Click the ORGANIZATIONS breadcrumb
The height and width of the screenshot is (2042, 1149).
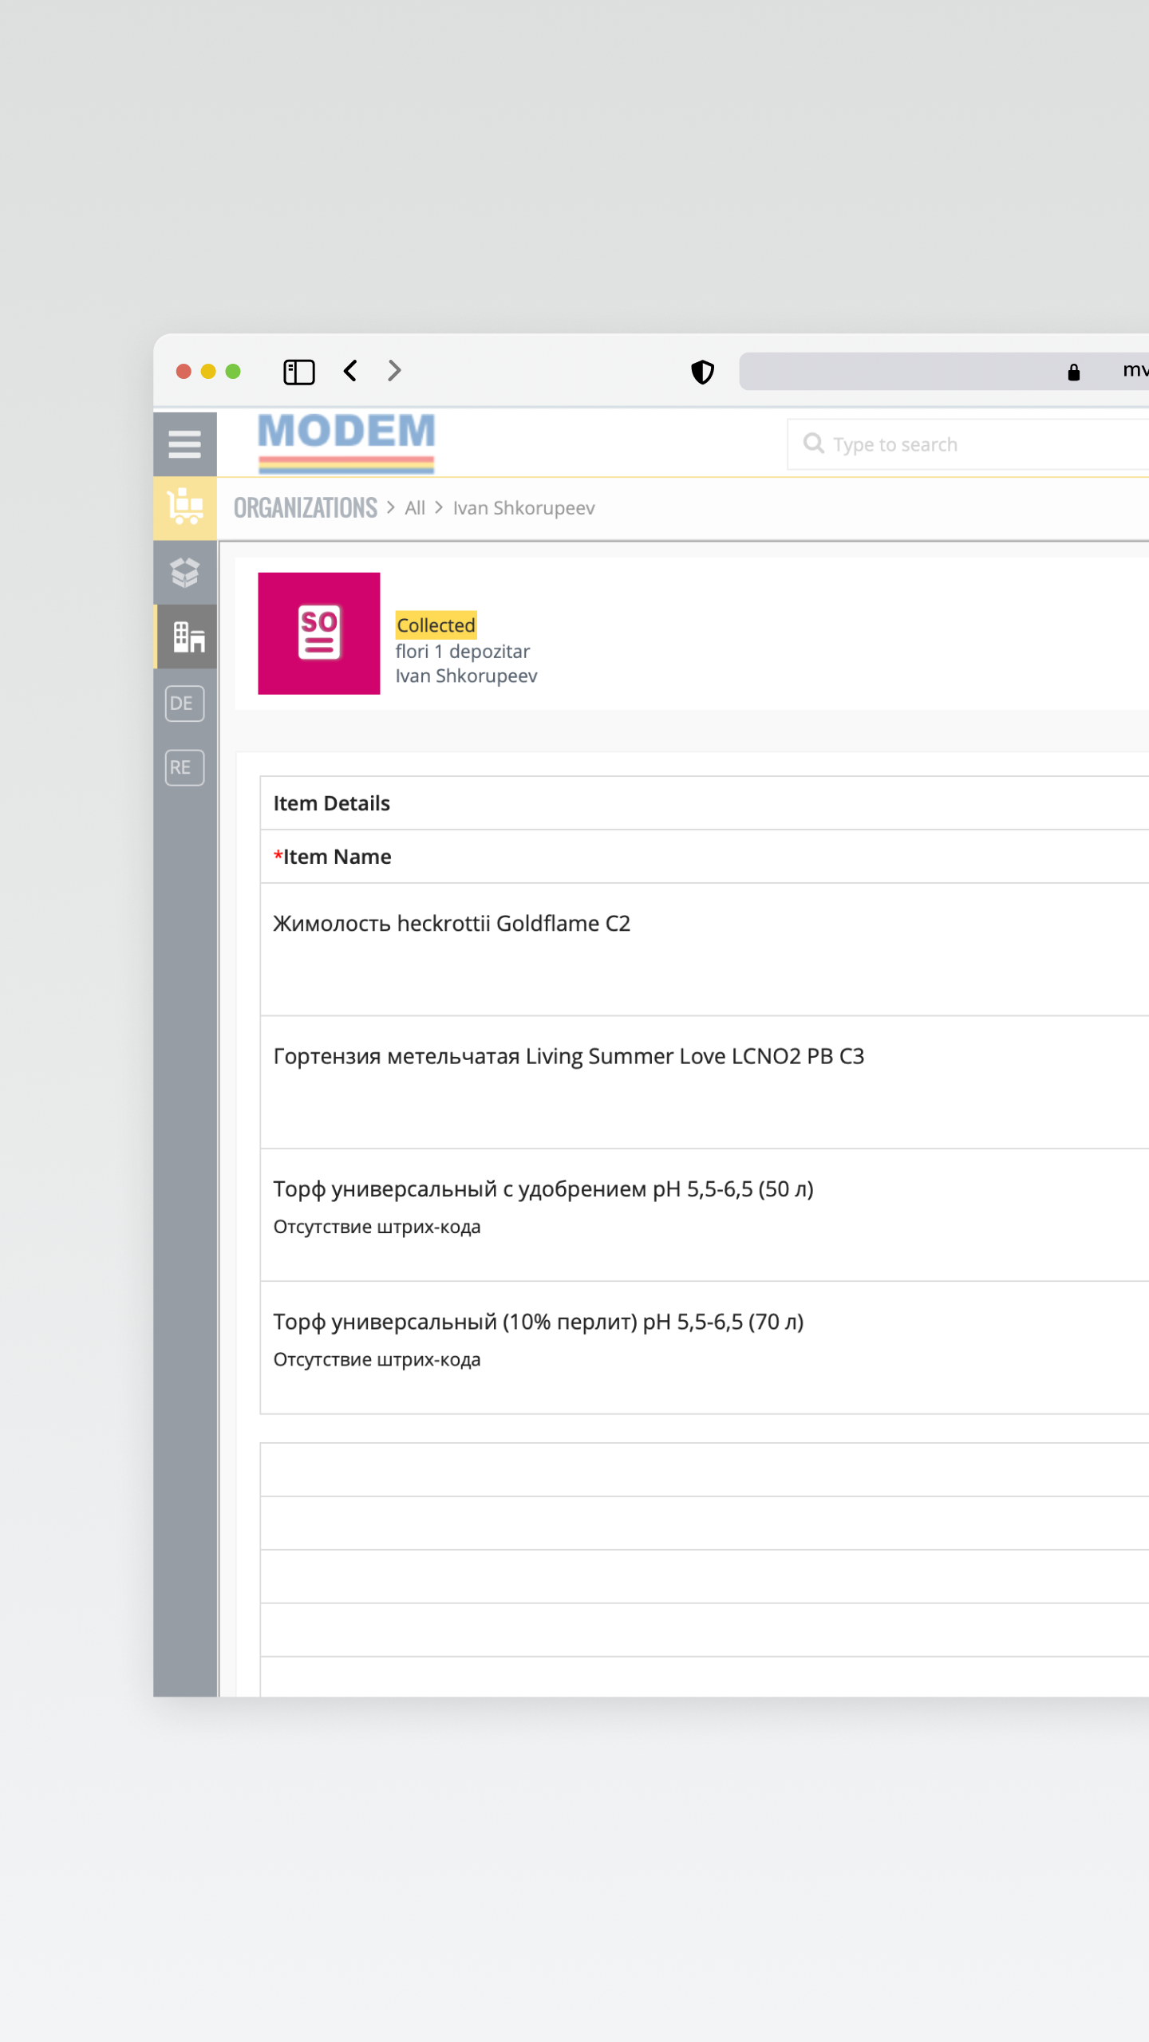pyautogui.click(x=305, y=508)
